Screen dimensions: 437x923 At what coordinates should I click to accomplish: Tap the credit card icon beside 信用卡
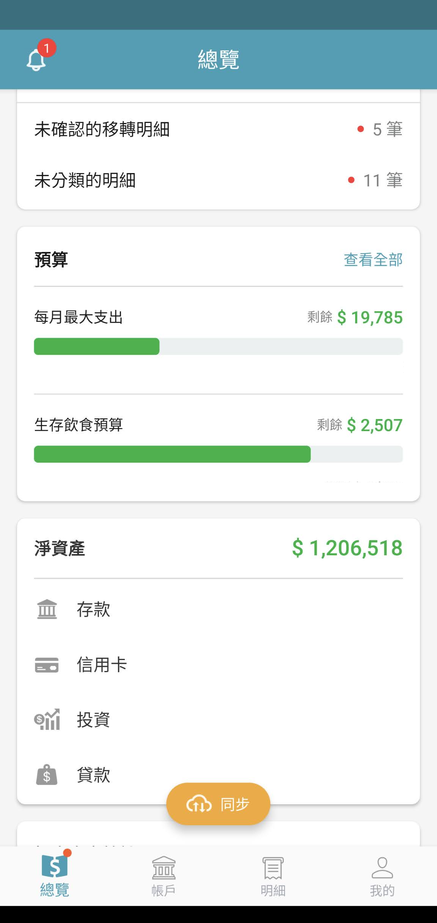click(x=47, y=665)
